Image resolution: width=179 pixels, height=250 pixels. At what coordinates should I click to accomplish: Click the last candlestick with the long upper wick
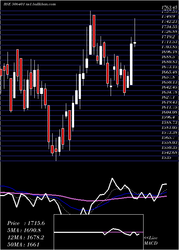[x=135, y=33]
